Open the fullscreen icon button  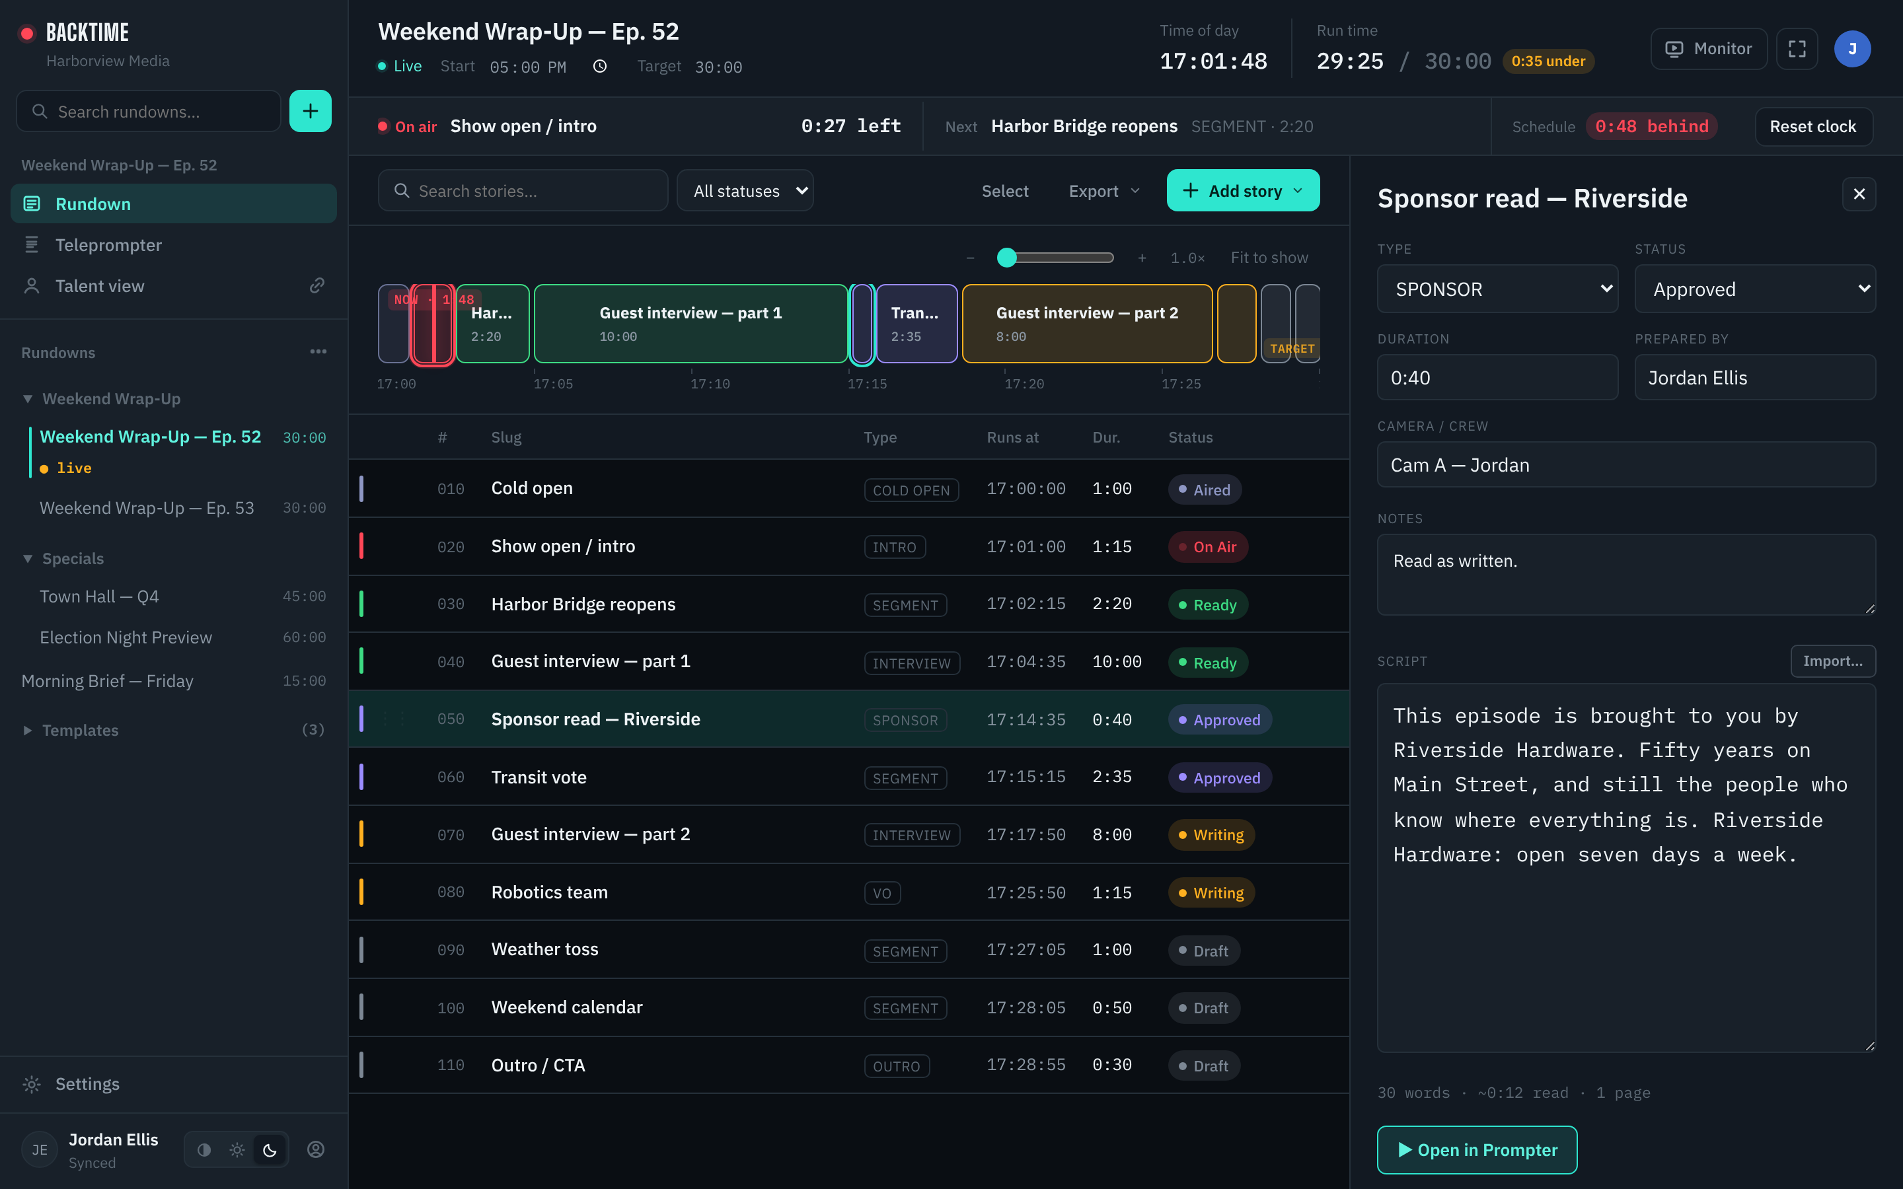tap(1797, 49)
